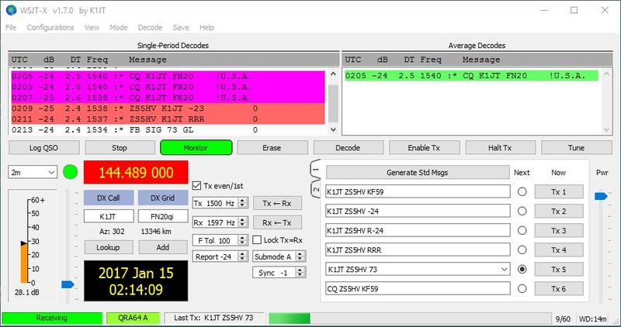Click the Erase button
The image size is (621, 327).
(x=272, y=147)
